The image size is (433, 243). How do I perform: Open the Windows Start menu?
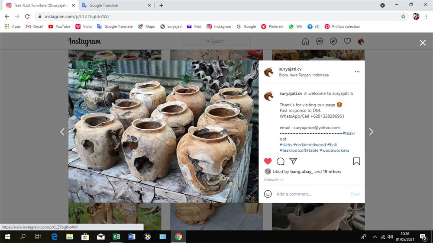click(x=7, y=237)
